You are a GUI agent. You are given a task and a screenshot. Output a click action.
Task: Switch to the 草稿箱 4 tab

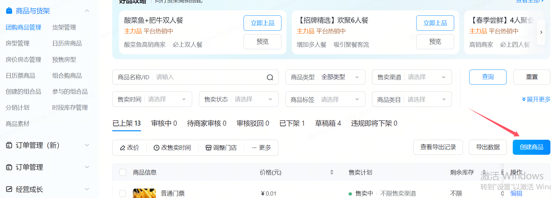point(328,123)
